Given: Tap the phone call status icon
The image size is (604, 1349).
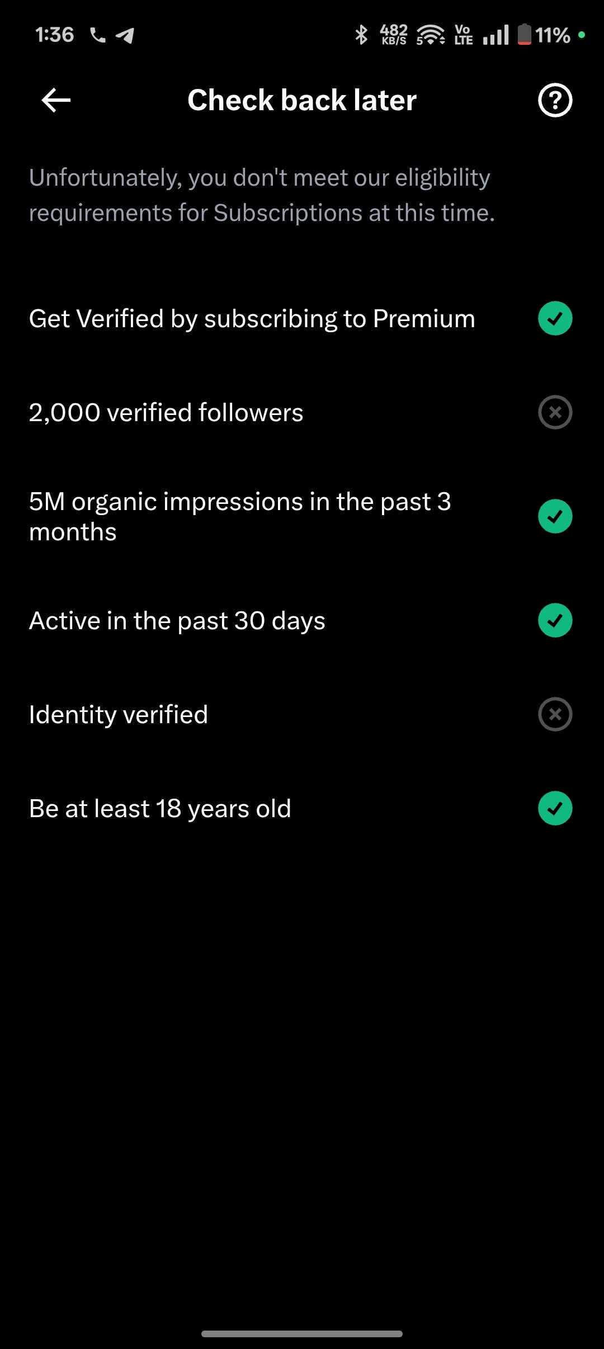Looking at the screenshot, I should tap(98, 35).
